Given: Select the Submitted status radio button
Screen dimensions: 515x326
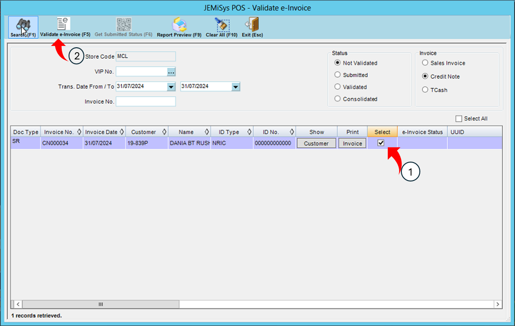Looking at the screenshot, I should pos(337,75).
